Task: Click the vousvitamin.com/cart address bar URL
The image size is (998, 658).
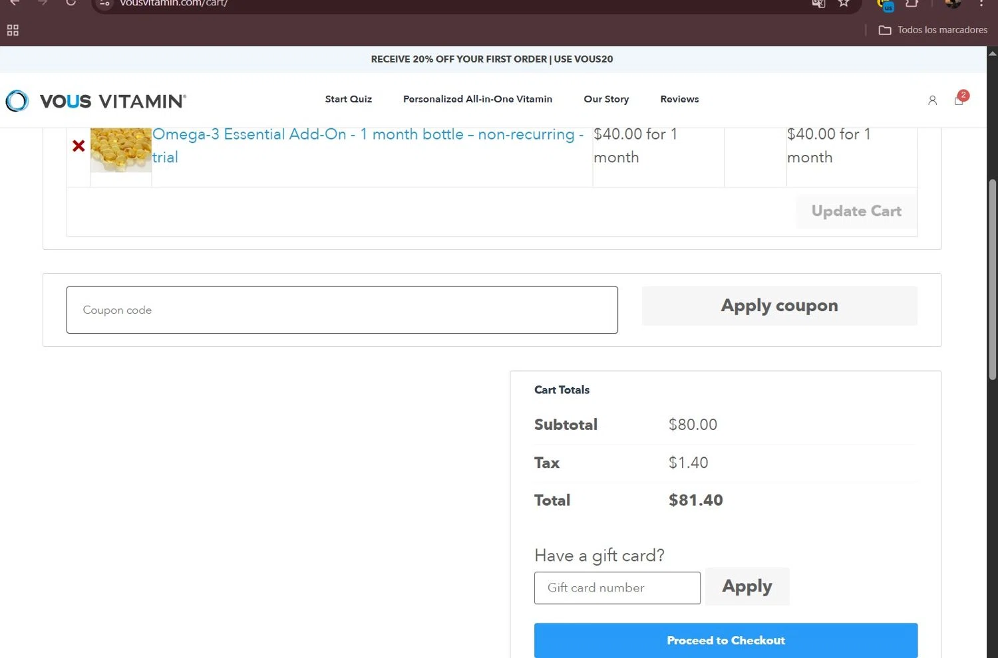Action: (x=174, y=3)
